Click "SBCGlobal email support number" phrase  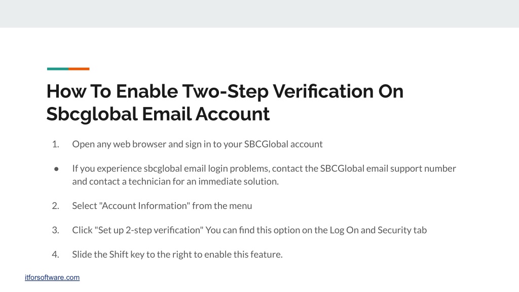[x=388, y=168]
